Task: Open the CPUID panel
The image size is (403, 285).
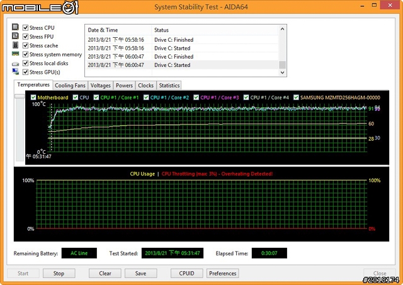Action: pyautogui.click(x=186, y=274)
